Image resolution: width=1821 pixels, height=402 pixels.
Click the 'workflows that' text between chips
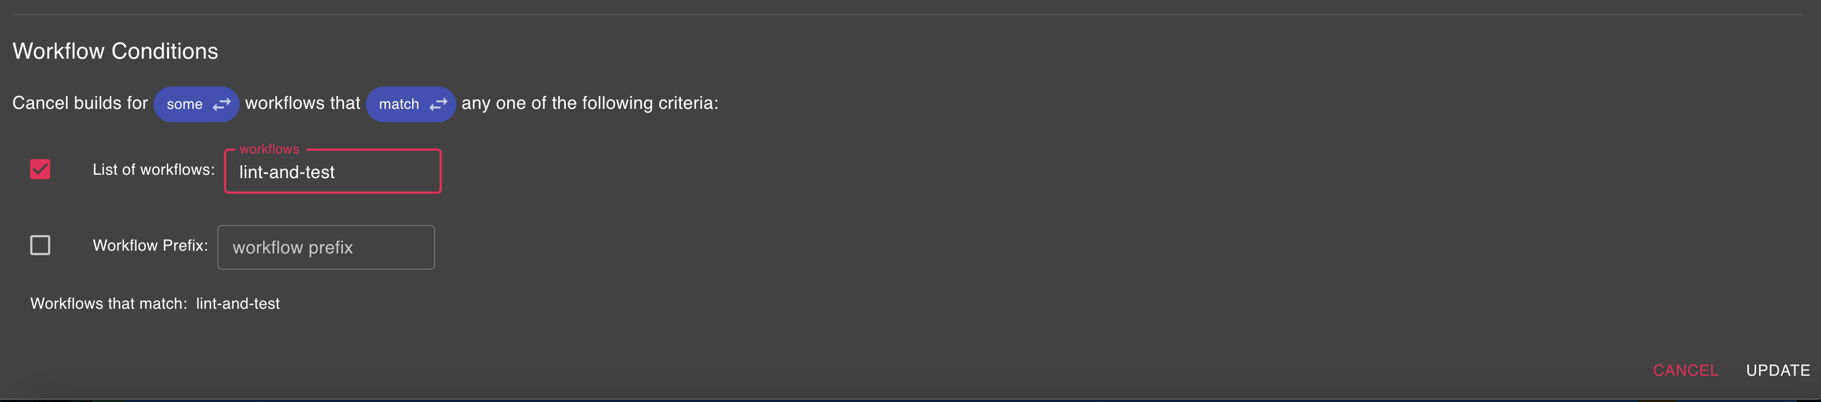click(x=303, y=103)
